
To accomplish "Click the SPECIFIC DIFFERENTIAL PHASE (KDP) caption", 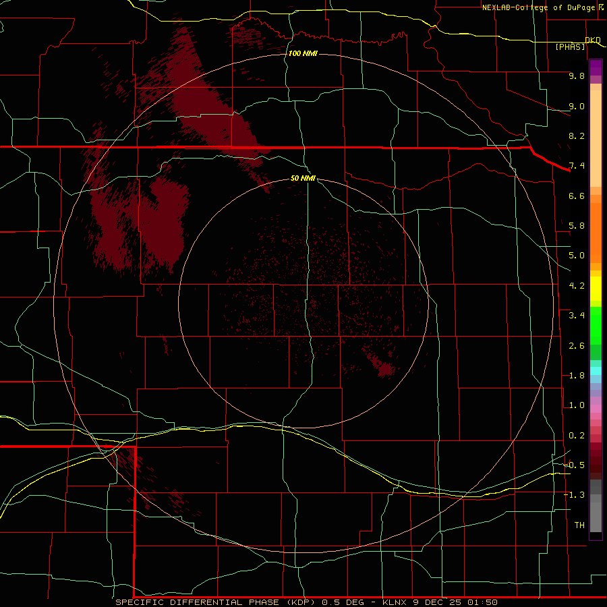I will click(217, 602).
